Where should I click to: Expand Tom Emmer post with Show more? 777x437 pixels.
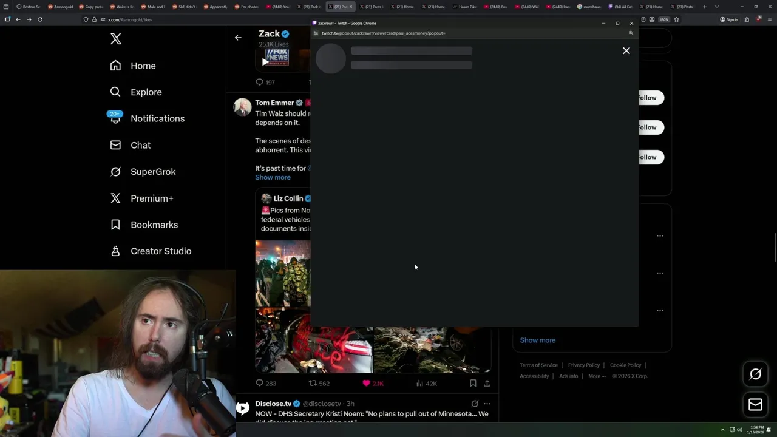click(x=273, y=177)
